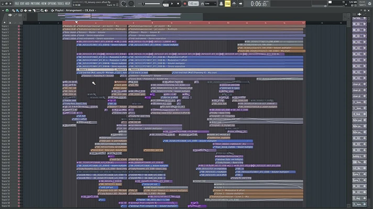Click the master volume knob
Screen dimensions: 373x209
[x=124, y=4]
